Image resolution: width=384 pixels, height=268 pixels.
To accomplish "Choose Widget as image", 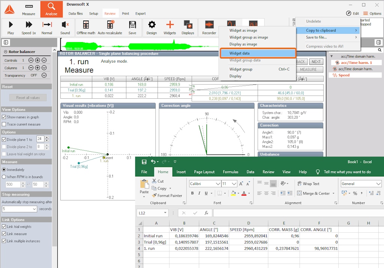I will [x=243, y=30].
